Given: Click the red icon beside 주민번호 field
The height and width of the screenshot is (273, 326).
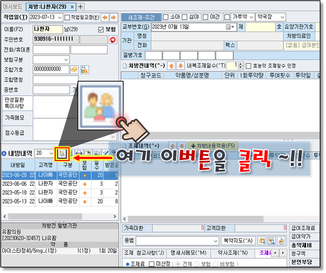Looking at the screenshot, I should (x=113, y=40).
